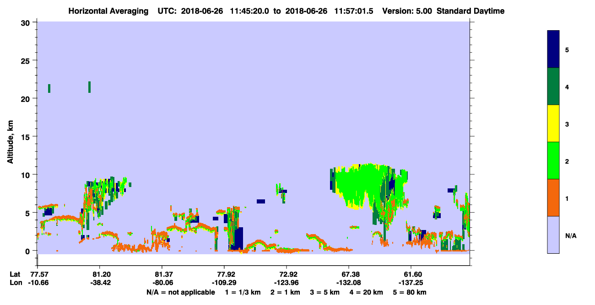This screenshot has height=305, width=595.
Task: Click the altitude tick label '20'
Action: [27, 99]
